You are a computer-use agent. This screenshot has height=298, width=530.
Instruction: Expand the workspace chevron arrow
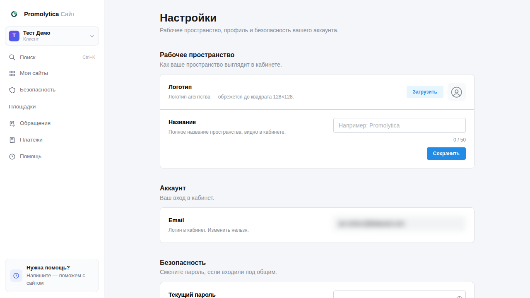click(92, 36)
